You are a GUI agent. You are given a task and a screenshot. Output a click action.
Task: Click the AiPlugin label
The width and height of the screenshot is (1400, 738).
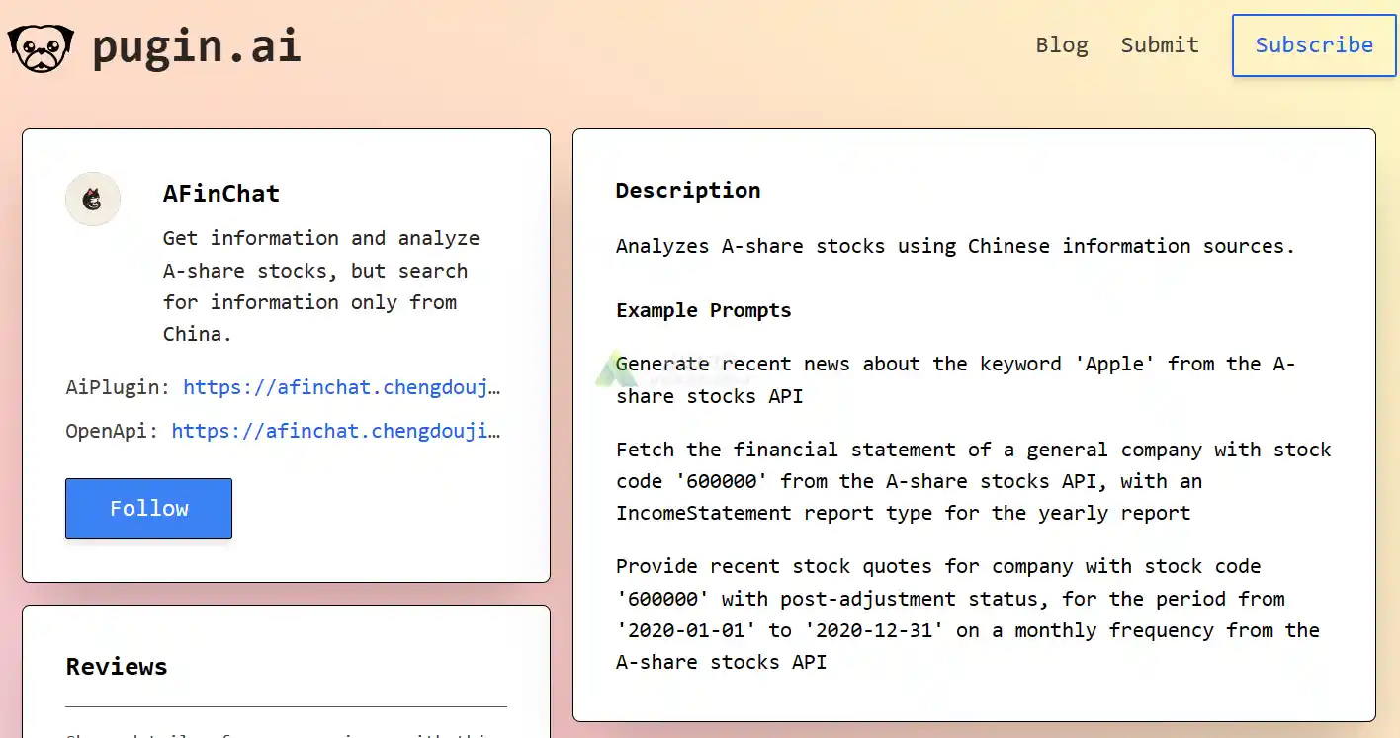pos(119,387)
